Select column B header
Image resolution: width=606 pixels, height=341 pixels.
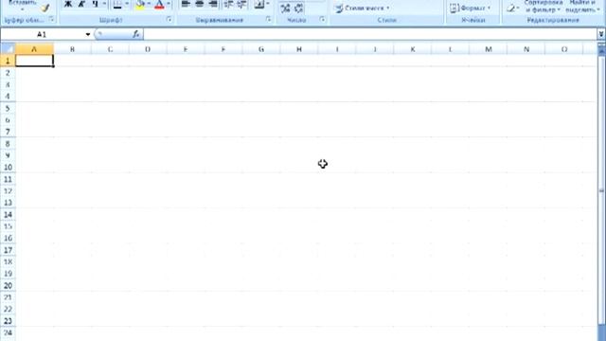coord(72,49)
